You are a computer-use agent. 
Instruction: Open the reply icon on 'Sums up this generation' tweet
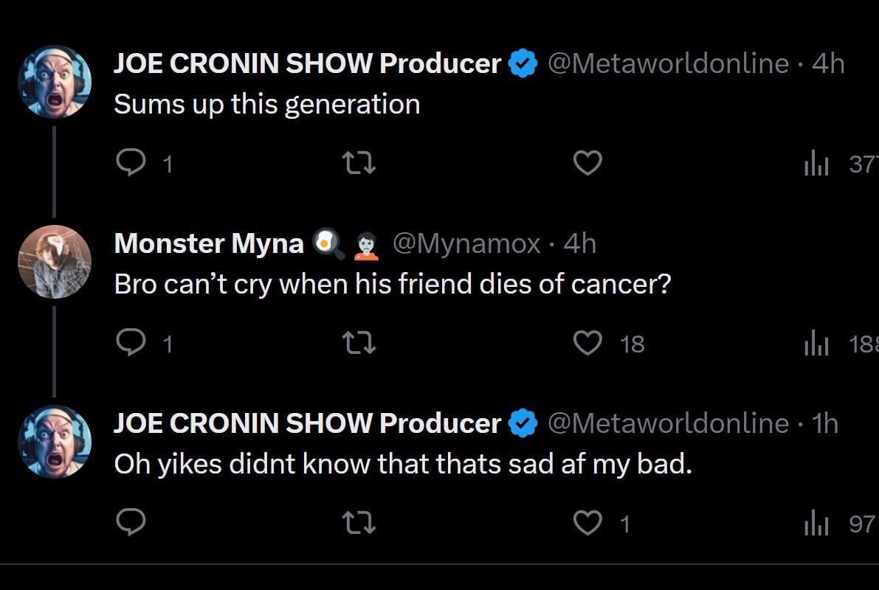(133, 163)
